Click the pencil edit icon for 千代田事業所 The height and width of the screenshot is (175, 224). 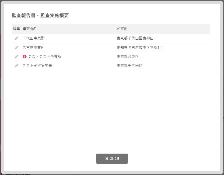point(16,38)
